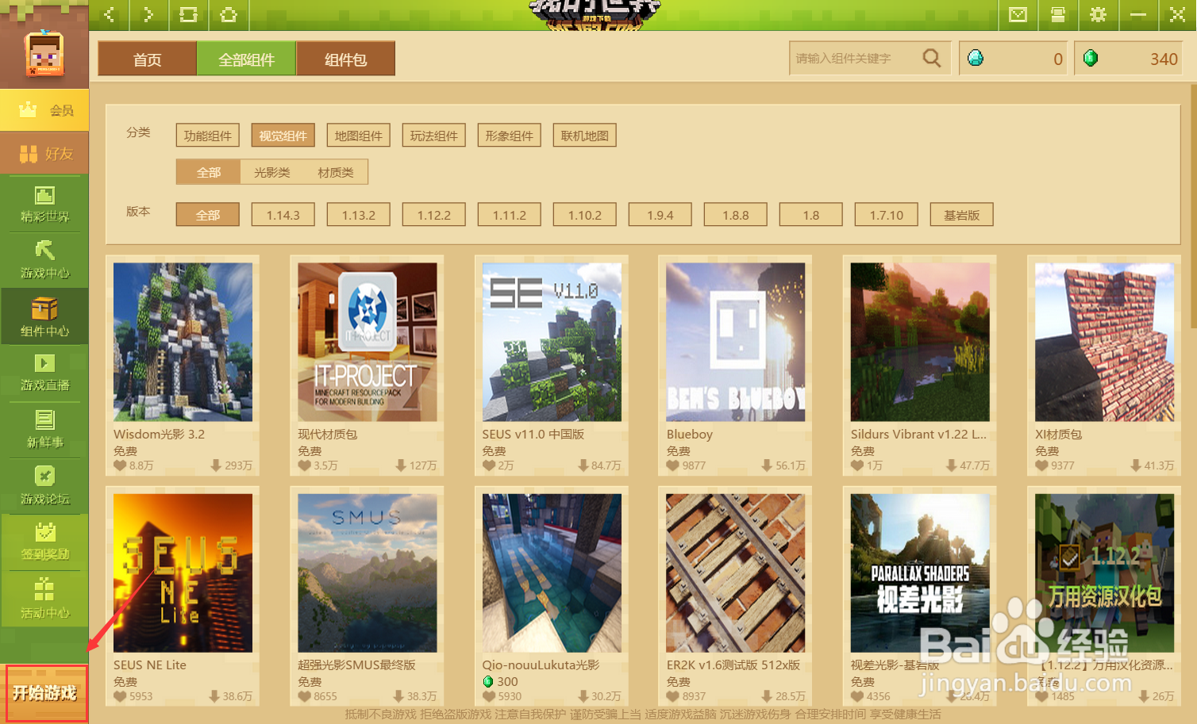This screenshot has width=1197, height=724.
Task: Open 会员 membership in sidebar
Action: pos(44,110)
